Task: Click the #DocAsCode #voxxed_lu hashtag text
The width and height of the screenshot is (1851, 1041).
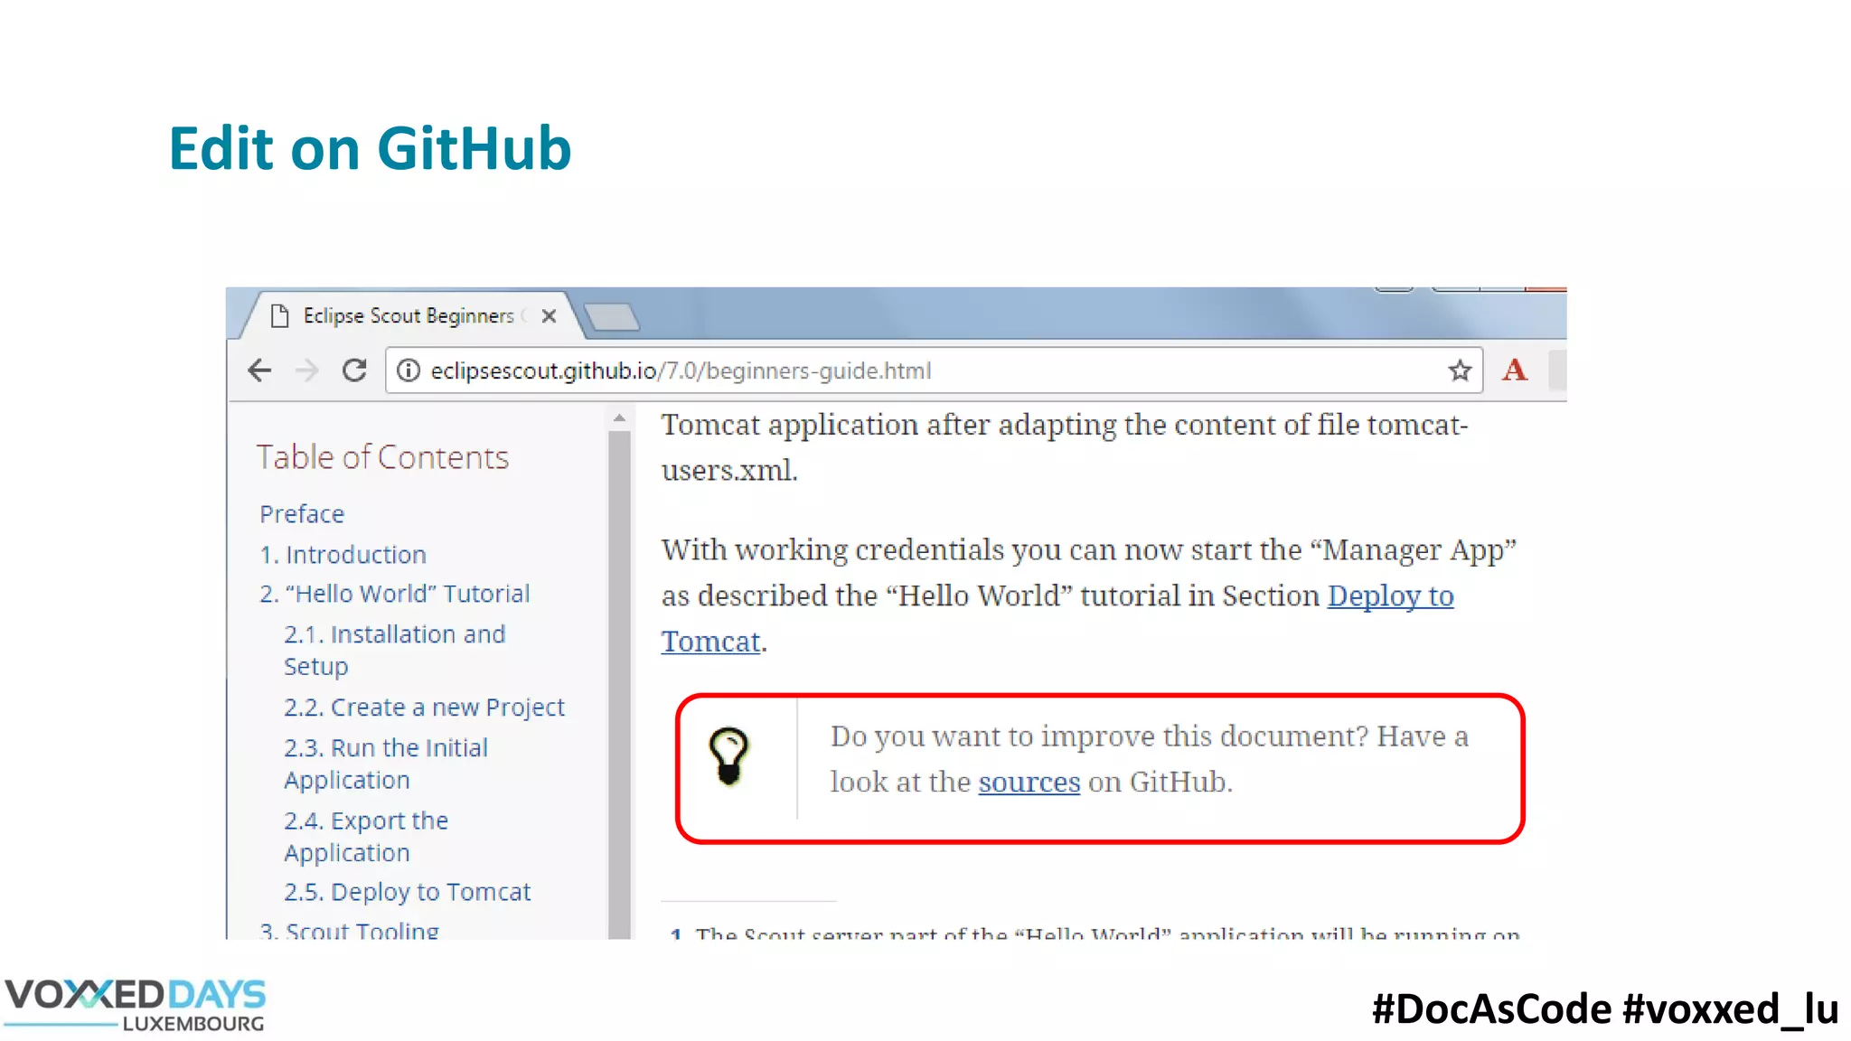Action: coord(1605,1008)
